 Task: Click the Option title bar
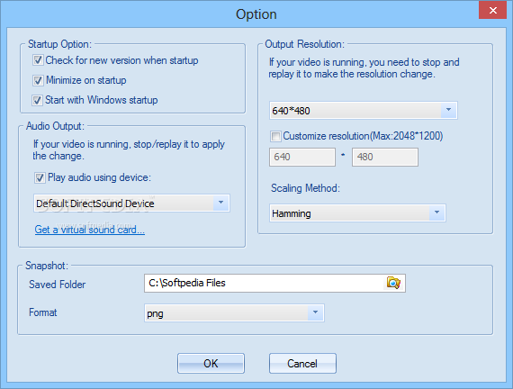256,14
